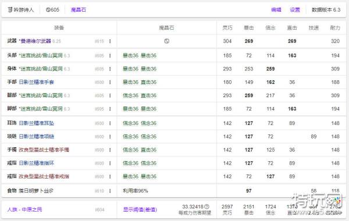Click the empty materia slot icon for 武器
349x221 pixels.
click(167, 41)
